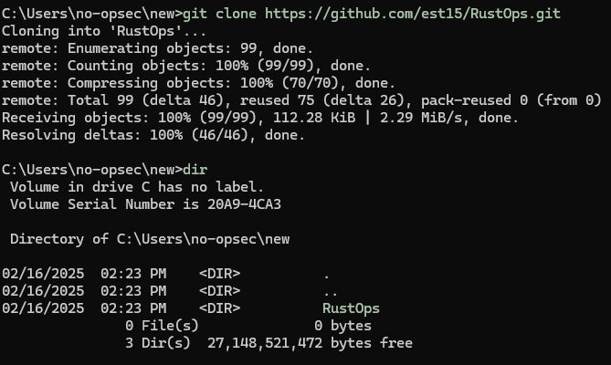Click the 'Compressing objects' output line
The width and height of the screenshot is (611, 365).
point(198,83)
